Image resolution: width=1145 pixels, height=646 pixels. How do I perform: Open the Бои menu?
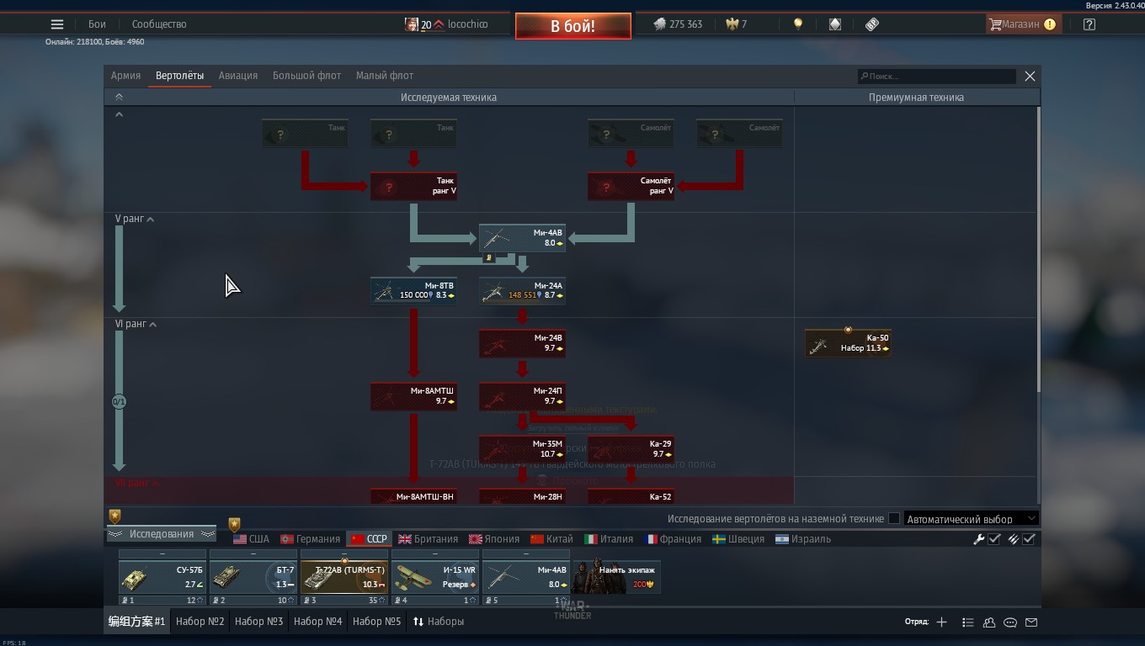click(97, 24)
